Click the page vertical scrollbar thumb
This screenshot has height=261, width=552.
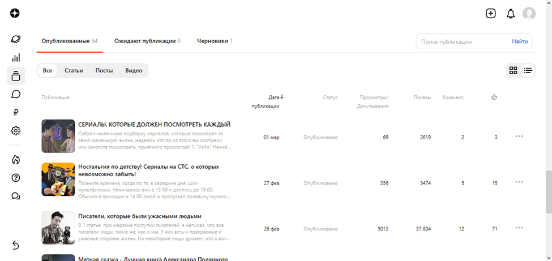click(x=549, y=192)
